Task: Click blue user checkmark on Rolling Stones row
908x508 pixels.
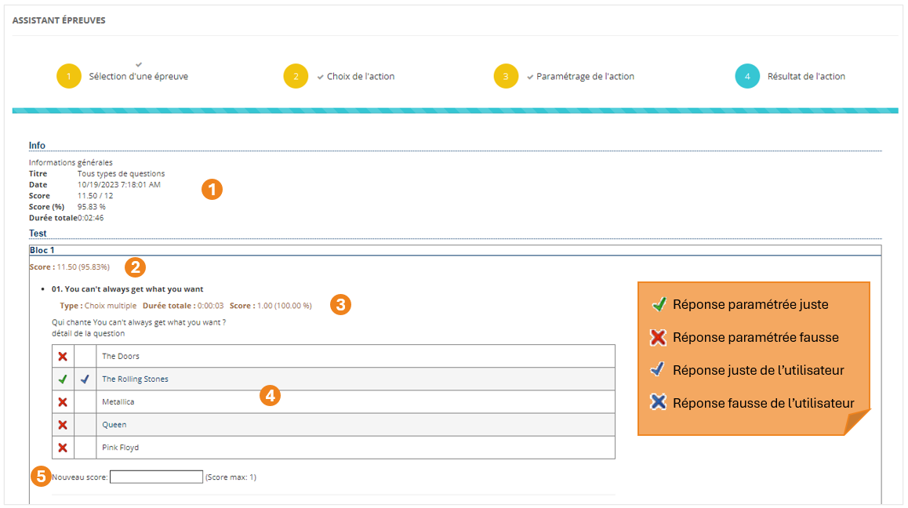Action: point(85,379)
